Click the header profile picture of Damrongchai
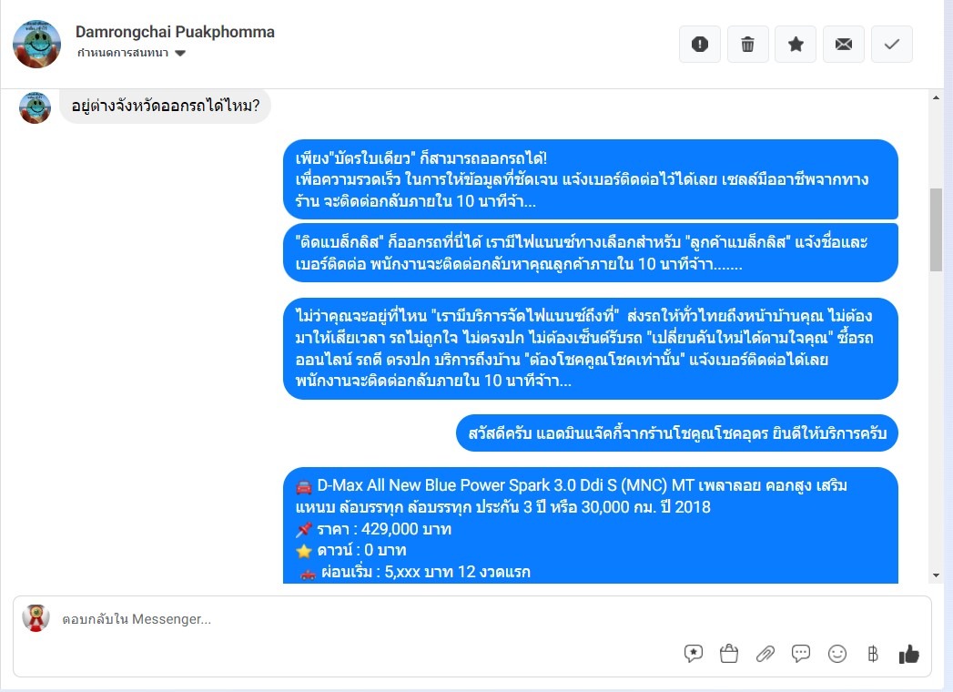Image resolution: width=953 pixels, height=692 pixels. pyautogui.click(x=37, y=44)
